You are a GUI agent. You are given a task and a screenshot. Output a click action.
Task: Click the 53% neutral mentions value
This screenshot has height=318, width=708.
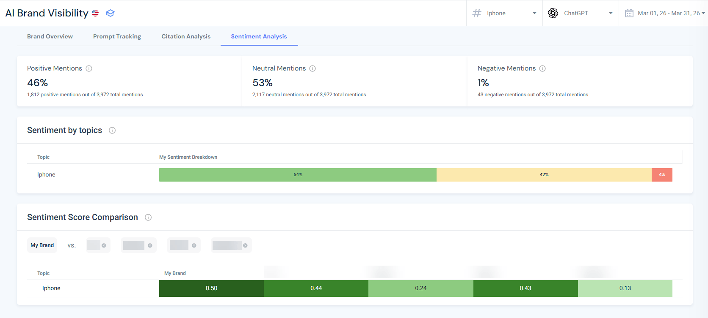263,83
